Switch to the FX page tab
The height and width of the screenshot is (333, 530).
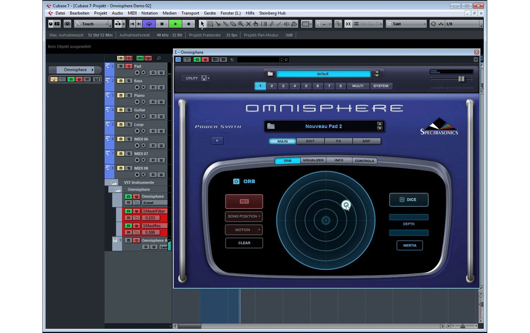coord(339,141)
